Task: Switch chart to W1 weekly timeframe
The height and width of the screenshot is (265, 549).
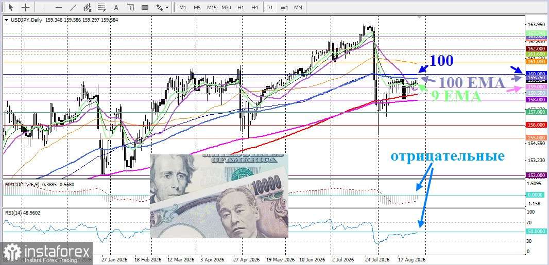Action: [284, 7]
